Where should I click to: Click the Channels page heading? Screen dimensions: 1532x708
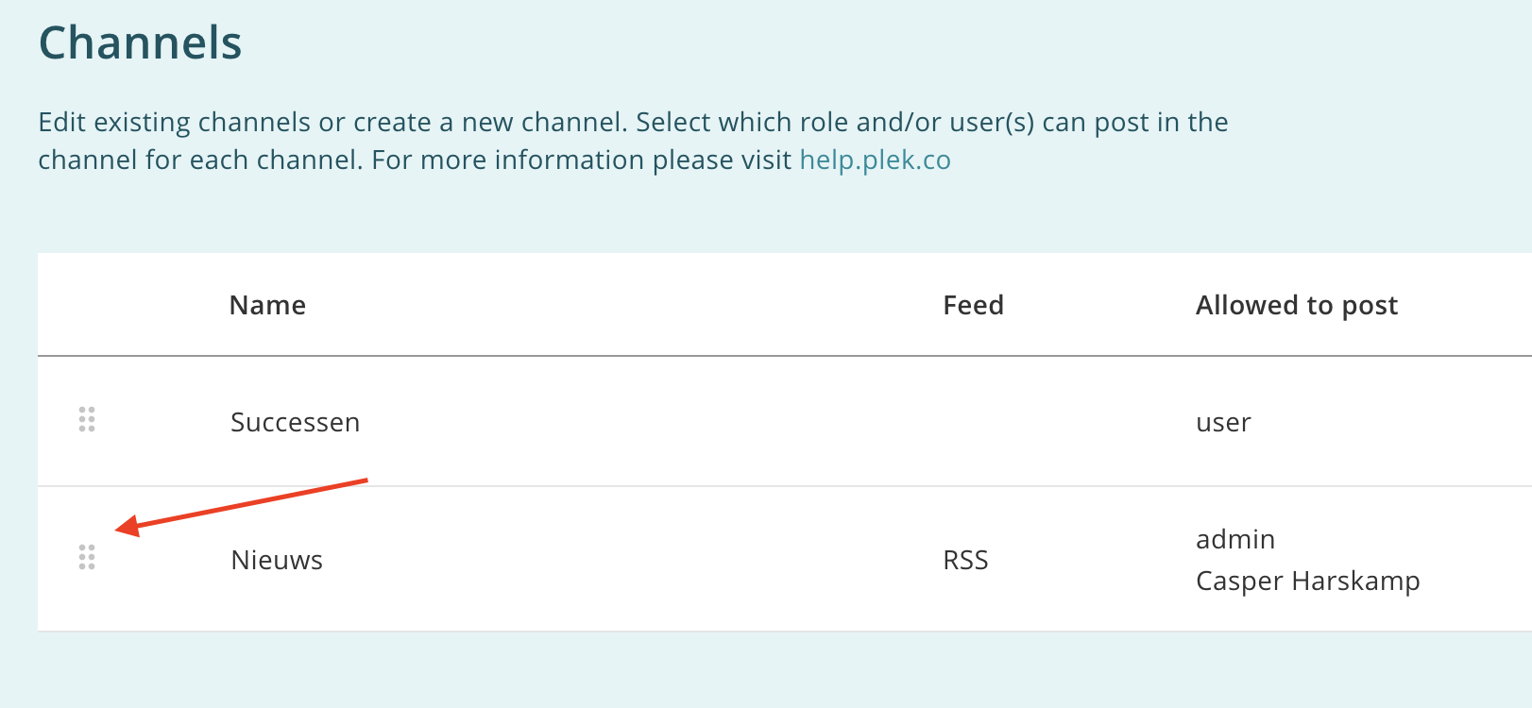(x=140, y=42)
